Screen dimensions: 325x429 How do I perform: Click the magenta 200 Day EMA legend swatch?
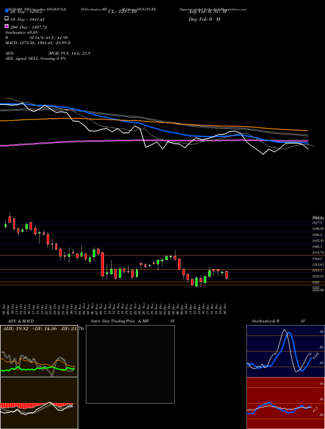click(7, 26)
